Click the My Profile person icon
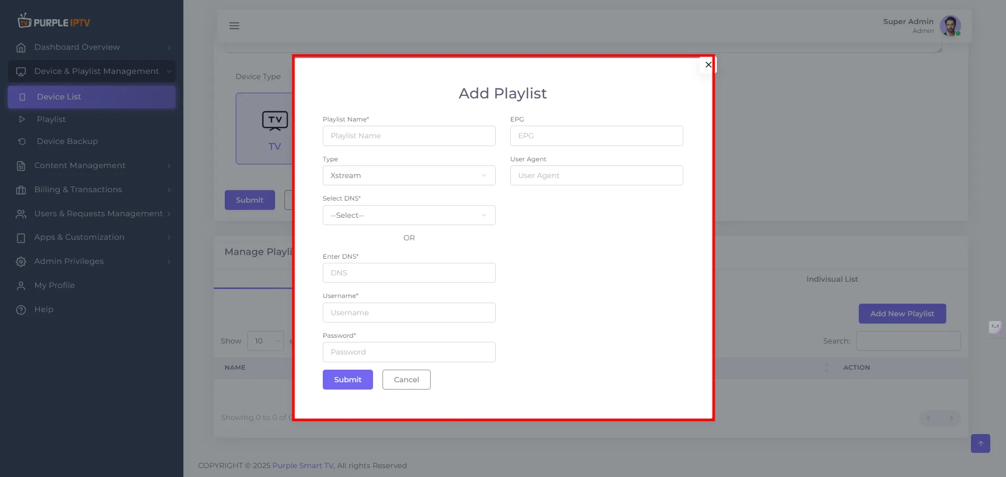The height and width of the screenshot is (477, 1006). (21, 286)
